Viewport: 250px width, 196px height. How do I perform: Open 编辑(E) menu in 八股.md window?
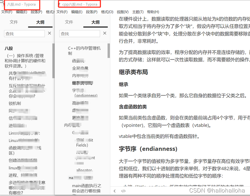(x=22, y=12)
